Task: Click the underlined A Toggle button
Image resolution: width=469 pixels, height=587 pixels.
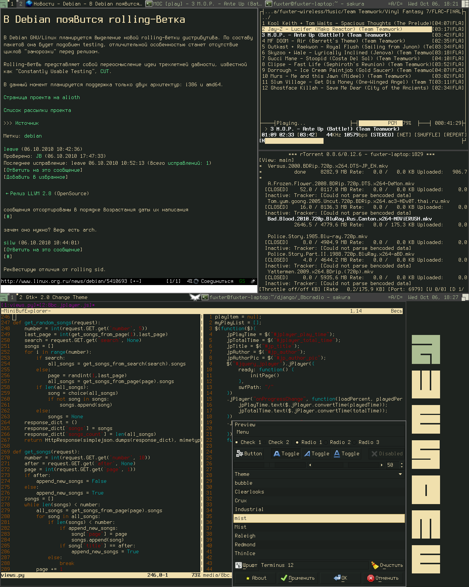Action: [x=346, y=453]
